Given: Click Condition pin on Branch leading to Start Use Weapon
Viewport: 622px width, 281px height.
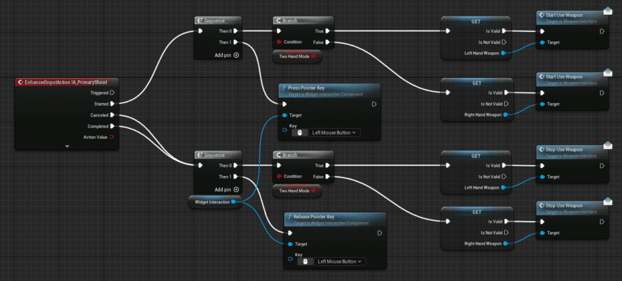Looking at the screenshot, I should (x=279, y=42).
